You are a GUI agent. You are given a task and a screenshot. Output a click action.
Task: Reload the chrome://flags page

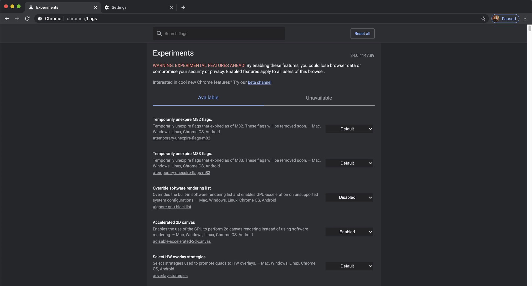tap(27, 19)
